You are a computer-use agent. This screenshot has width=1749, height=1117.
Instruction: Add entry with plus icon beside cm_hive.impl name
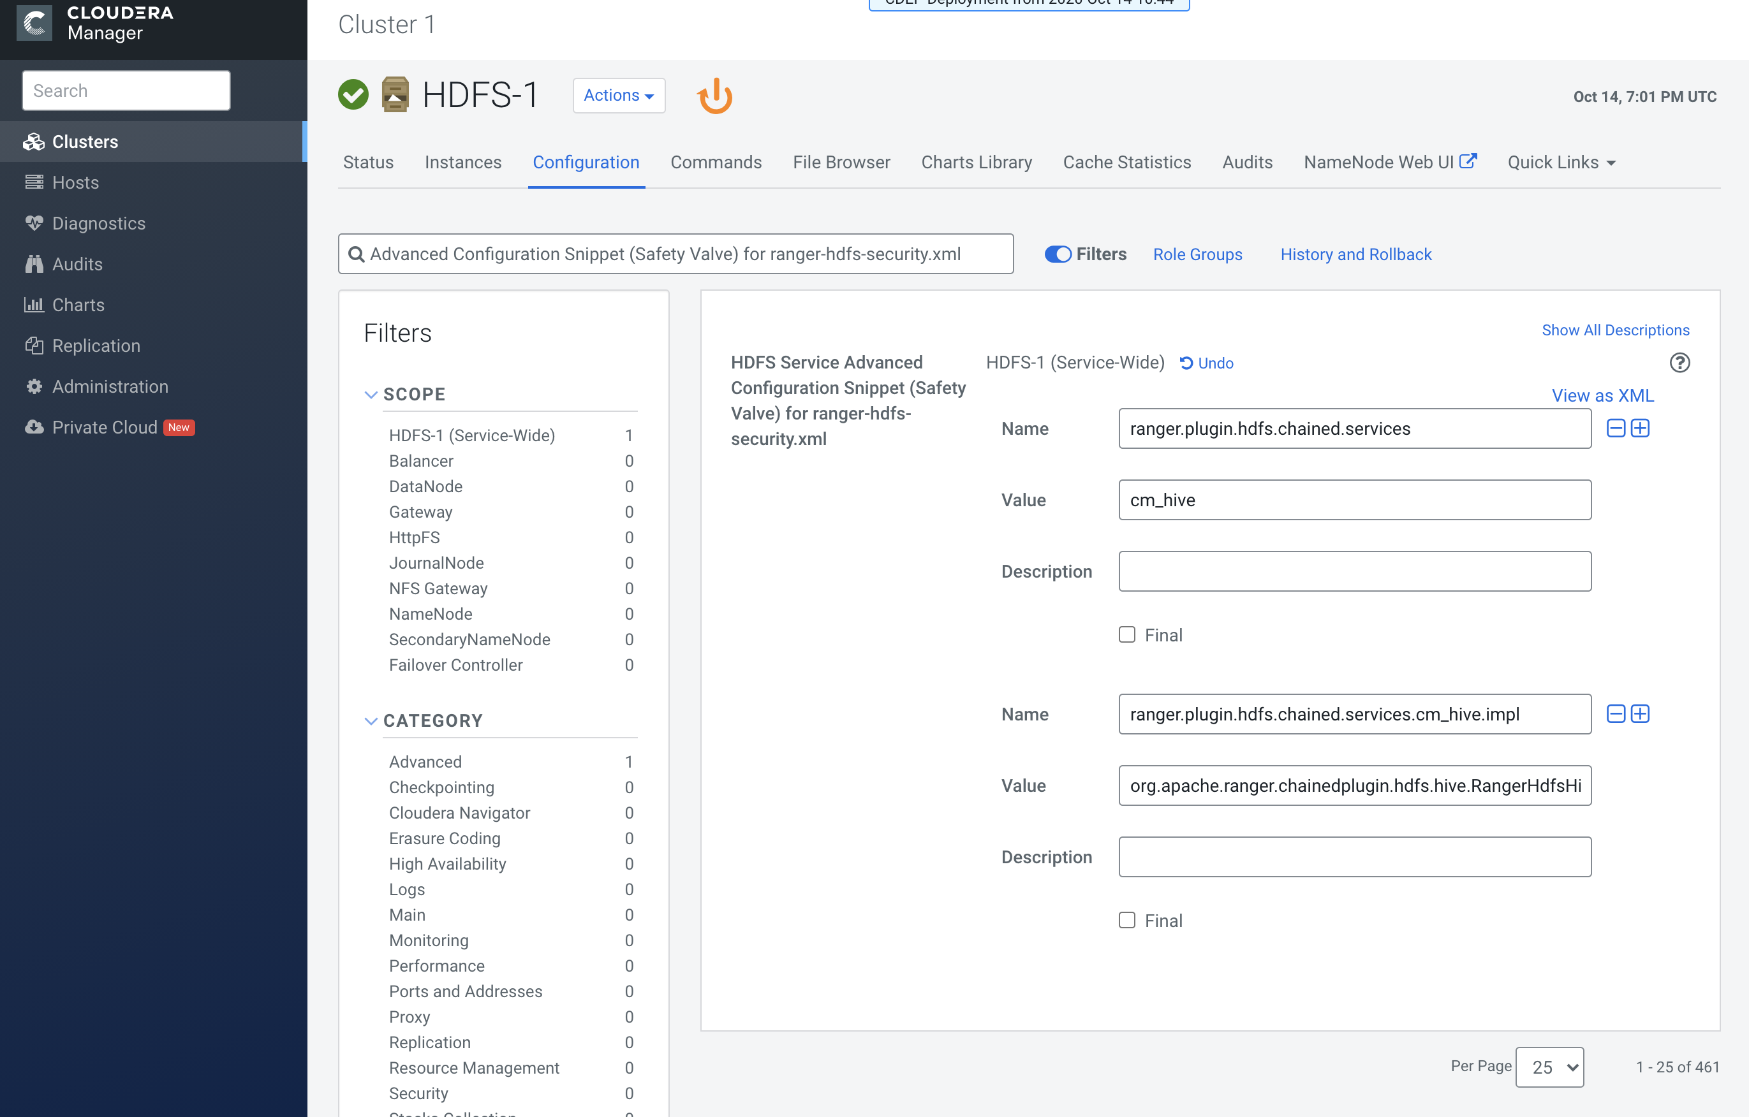(1640, 714)
